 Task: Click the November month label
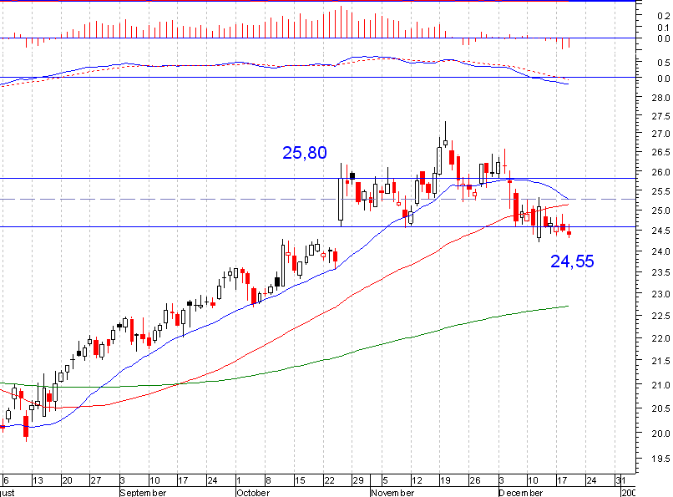pos(392,493)
